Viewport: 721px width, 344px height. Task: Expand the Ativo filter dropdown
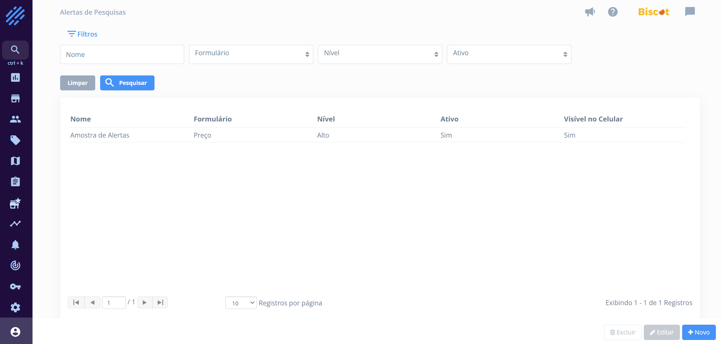tap(509, 54)
